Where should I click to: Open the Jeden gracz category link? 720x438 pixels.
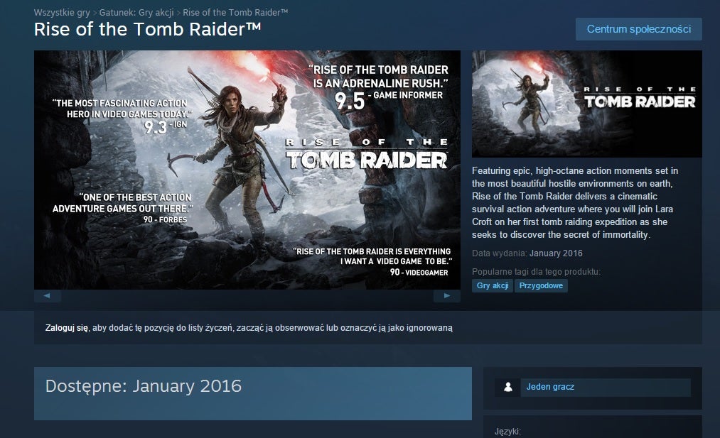click(x=550, y=387)
